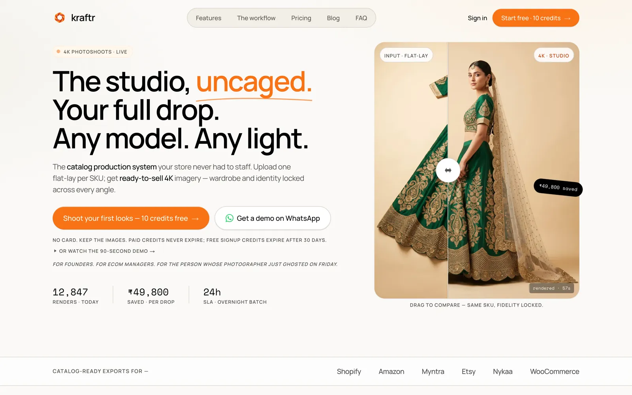Click the 4K · STUDIO badge
The height and width of the screenshot is (395, 632).
click(554, 56)
